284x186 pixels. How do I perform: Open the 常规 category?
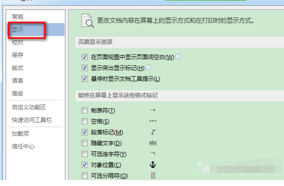(18, 17)
